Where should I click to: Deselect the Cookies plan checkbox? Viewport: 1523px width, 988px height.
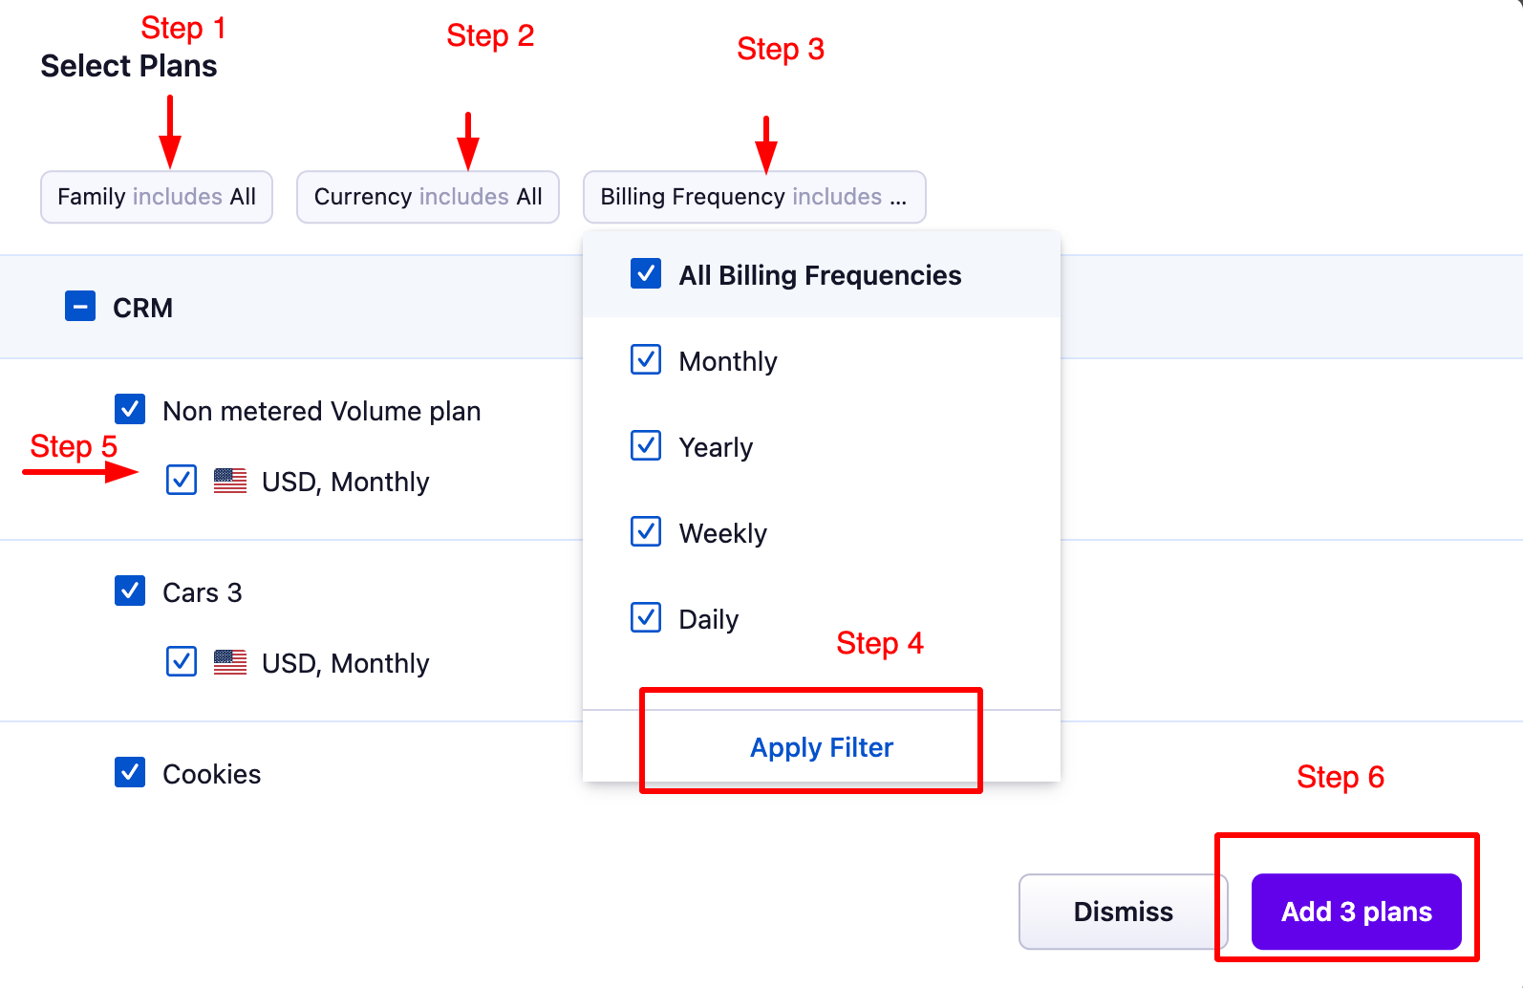coord(130,773)
